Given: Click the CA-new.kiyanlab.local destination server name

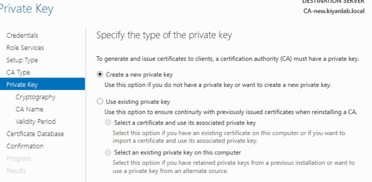Looking at the screenshot, I should click(x=333, y=11).
